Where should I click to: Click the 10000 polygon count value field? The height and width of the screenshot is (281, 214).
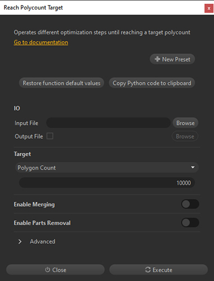tap(107, 183)
